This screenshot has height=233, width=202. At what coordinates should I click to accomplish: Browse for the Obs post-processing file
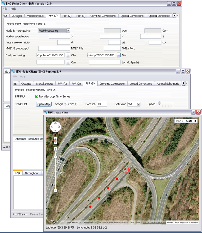point(68,55)
